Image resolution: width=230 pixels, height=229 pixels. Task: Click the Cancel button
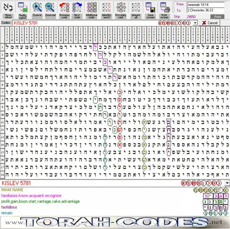pyautogui.click(x=209, y=23)
